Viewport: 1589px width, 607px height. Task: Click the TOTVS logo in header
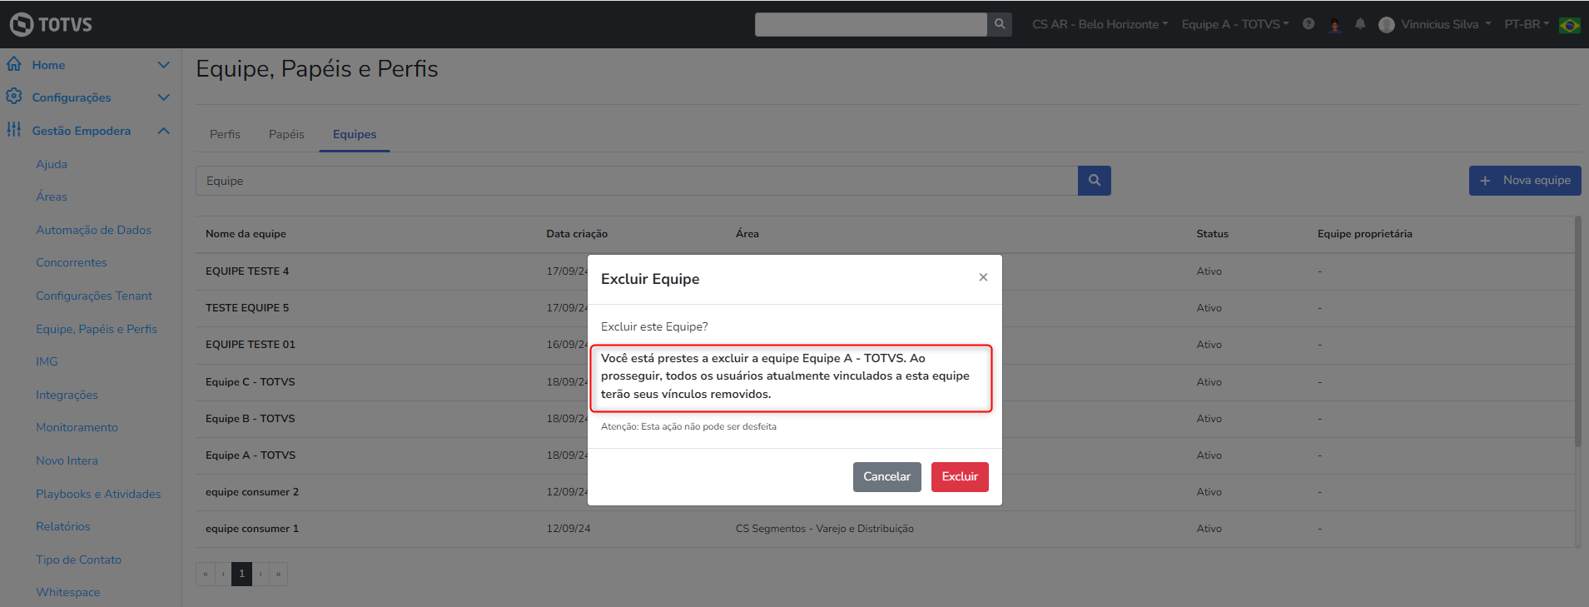click(51, 24)
